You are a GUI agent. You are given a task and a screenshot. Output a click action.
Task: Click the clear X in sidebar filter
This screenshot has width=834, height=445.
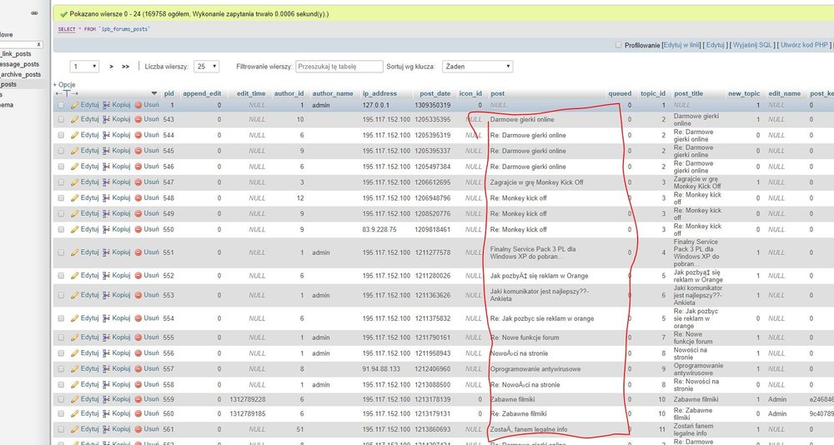[38, 44]
